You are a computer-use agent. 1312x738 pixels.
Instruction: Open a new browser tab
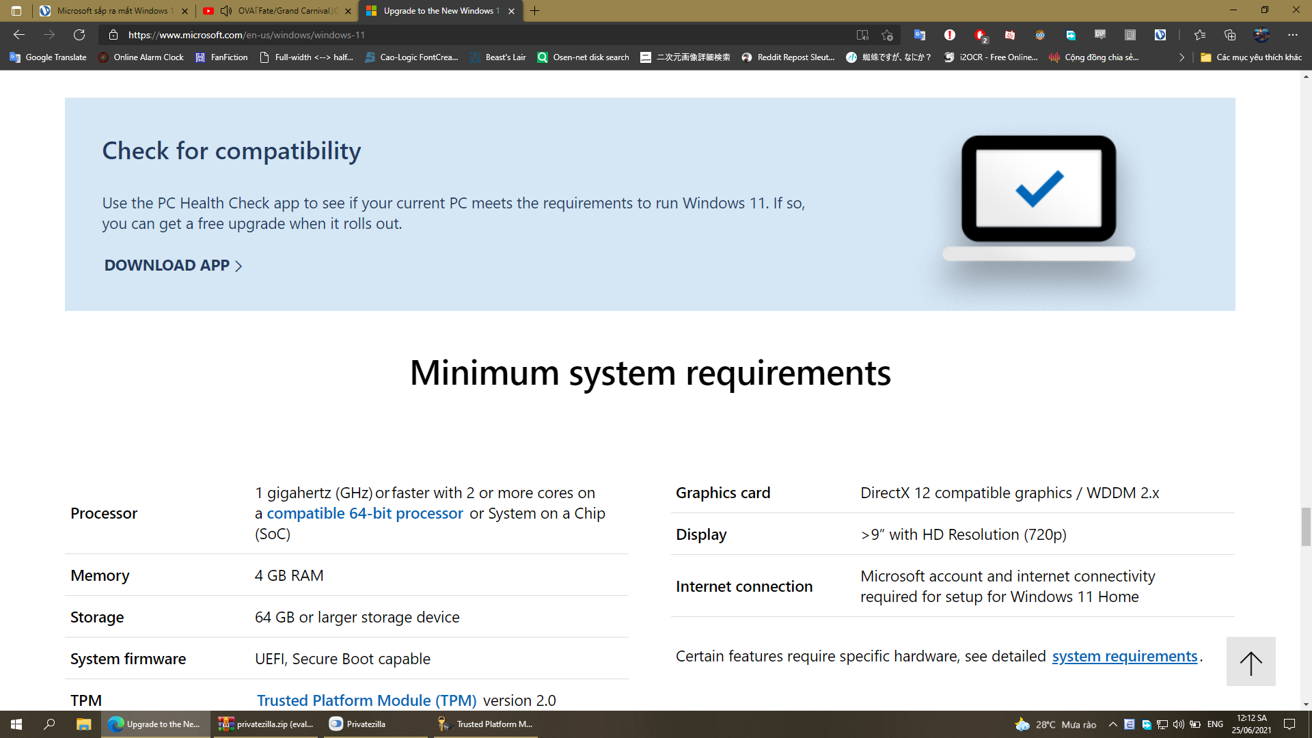(534, 11)
